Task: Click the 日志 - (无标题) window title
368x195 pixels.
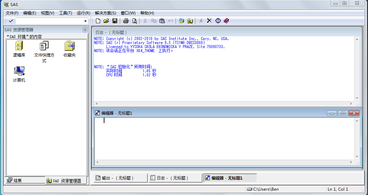Action: pos(111,33)
